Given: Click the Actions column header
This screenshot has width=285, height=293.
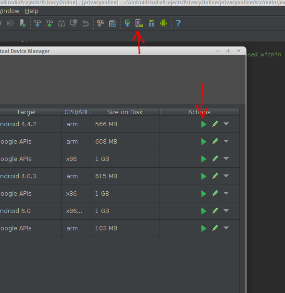Looking at the screenshot, I should coord(199,112).
